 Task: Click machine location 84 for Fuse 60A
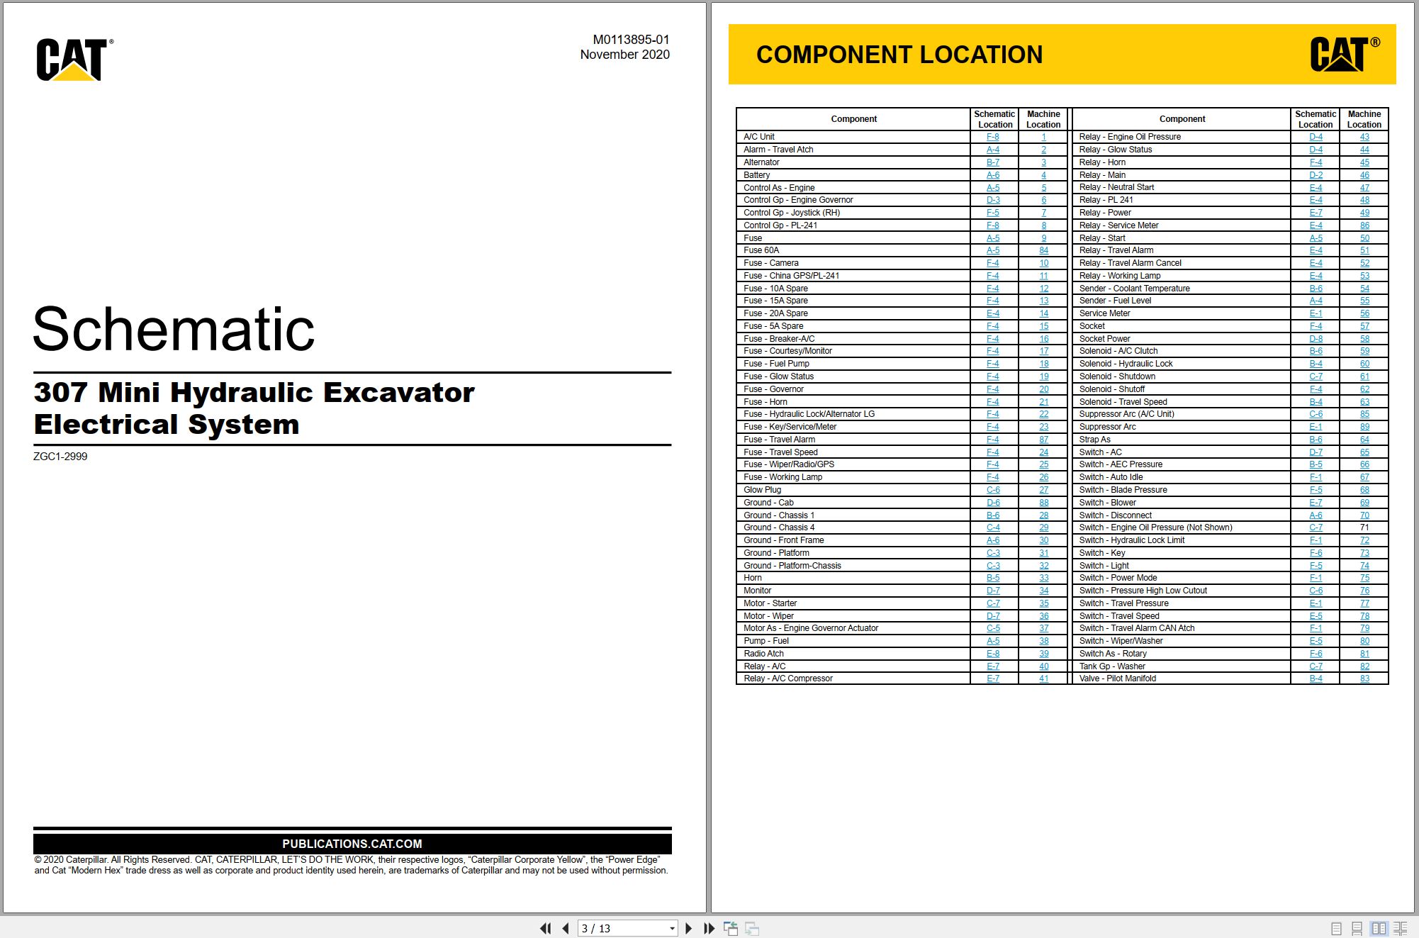(x=1043, y=250)
